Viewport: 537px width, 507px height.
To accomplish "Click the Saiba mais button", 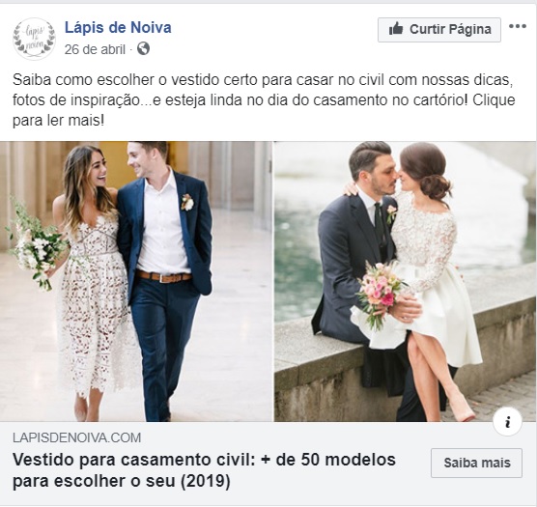I will (x=476, y=463).
